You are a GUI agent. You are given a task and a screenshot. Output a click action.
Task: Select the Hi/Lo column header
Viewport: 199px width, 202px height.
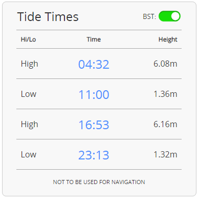tap(28, 39)
